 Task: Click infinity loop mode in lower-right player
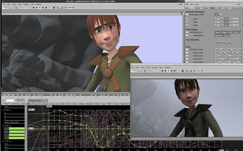pos(199,71)
